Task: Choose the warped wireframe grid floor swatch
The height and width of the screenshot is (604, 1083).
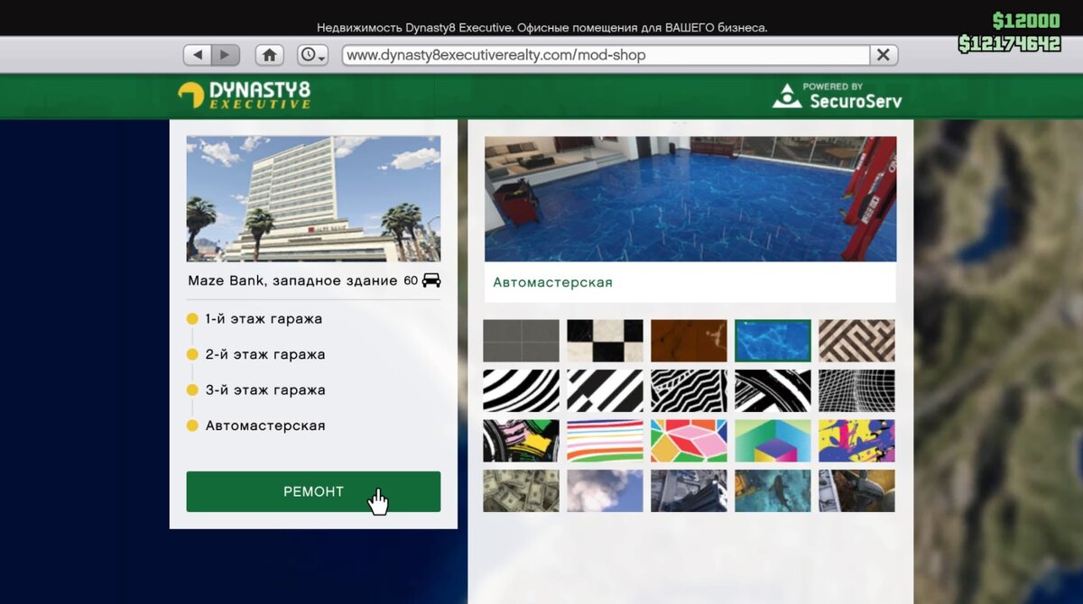Action: 856,390
